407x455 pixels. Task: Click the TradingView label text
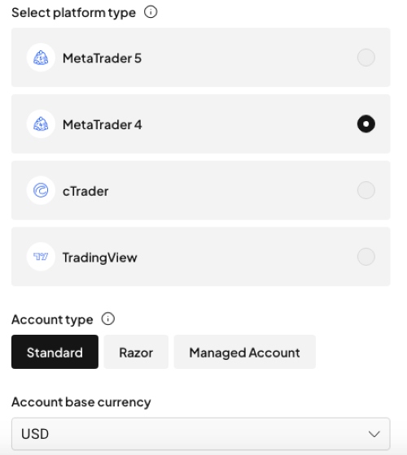[x=99, y=258]
